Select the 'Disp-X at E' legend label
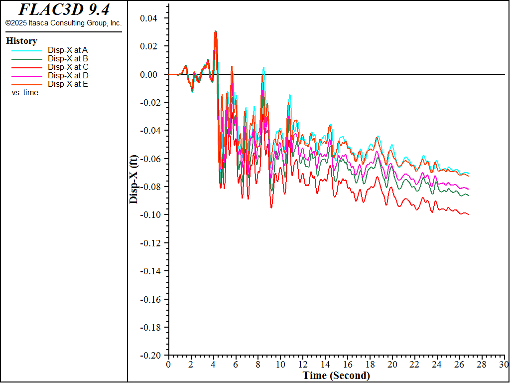Screen dimensions: 510x383 [68, 84]
